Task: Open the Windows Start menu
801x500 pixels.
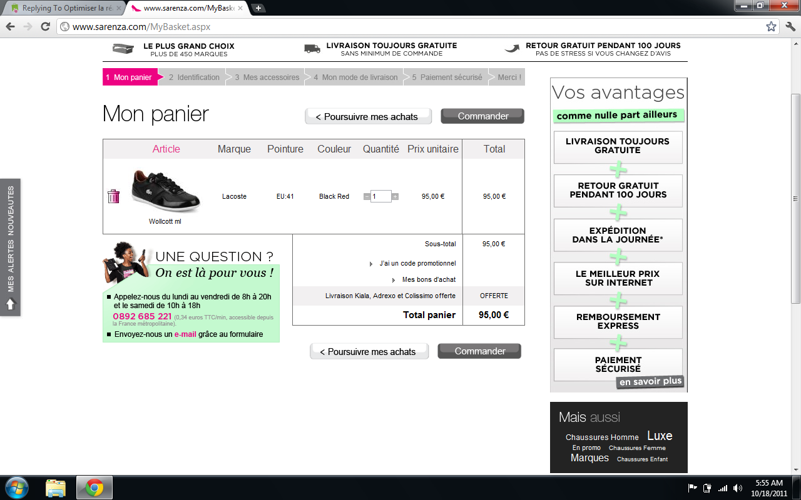Action: tap(16, 487)
